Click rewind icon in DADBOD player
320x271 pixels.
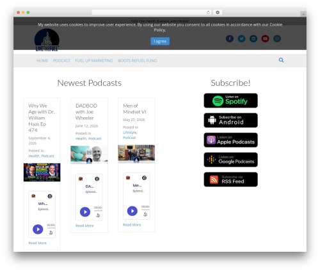tap(98, 215)
